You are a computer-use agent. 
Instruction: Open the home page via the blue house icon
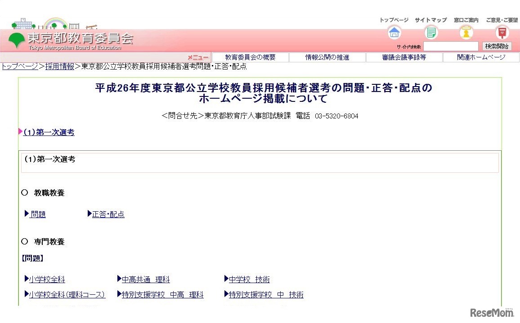[x=394, y=32]
